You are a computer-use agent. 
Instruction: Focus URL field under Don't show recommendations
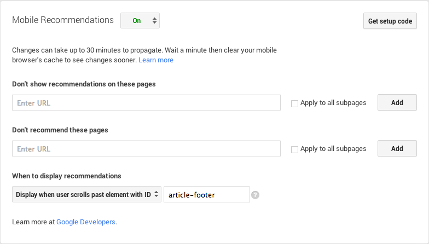(146, 103)
